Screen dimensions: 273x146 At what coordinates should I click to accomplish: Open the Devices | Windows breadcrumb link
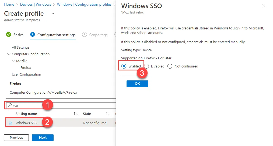coord(36,4)
